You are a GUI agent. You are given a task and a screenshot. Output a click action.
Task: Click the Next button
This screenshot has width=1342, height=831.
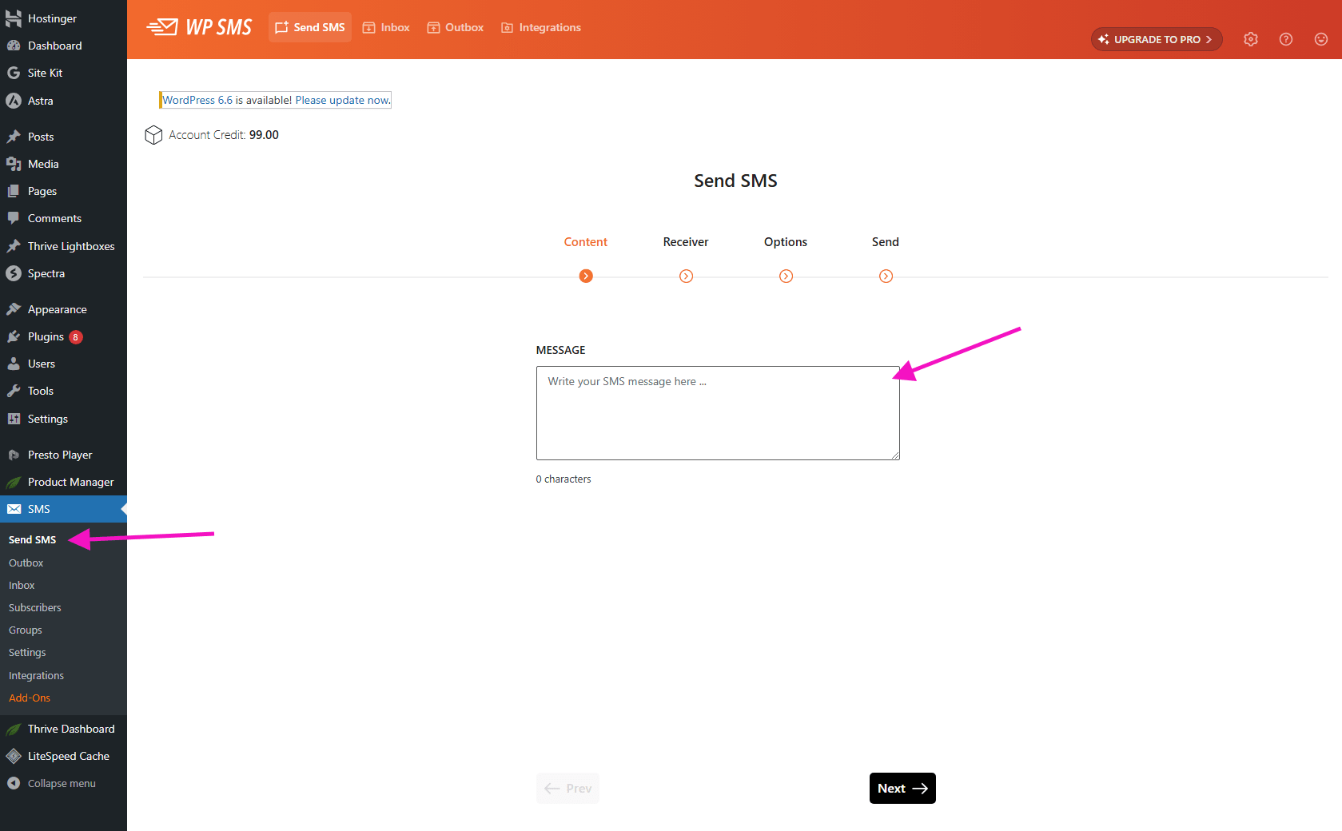coord(902,788)
